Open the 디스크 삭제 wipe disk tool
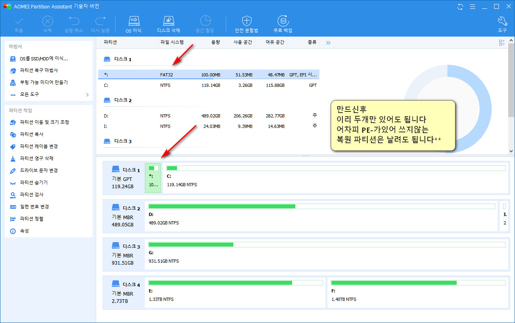Image resolution: width=515 pixels, height=323 pixels. point(168,25)
